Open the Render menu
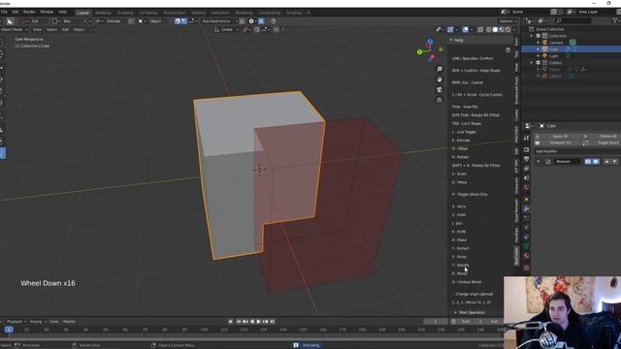 click(x=29, y=12)
